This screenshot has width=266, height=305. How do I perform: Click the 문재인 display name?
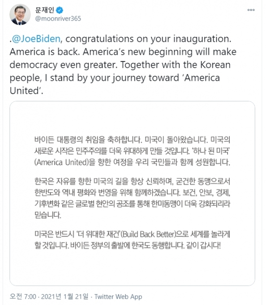[x=44, y=10]
